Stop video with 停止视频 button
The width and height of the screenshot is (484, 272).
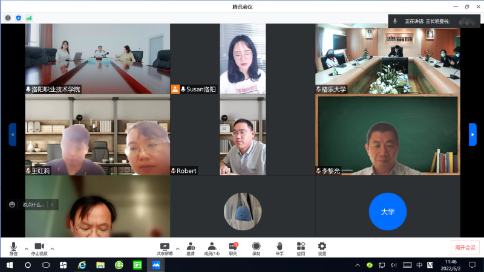coord(39,248)
